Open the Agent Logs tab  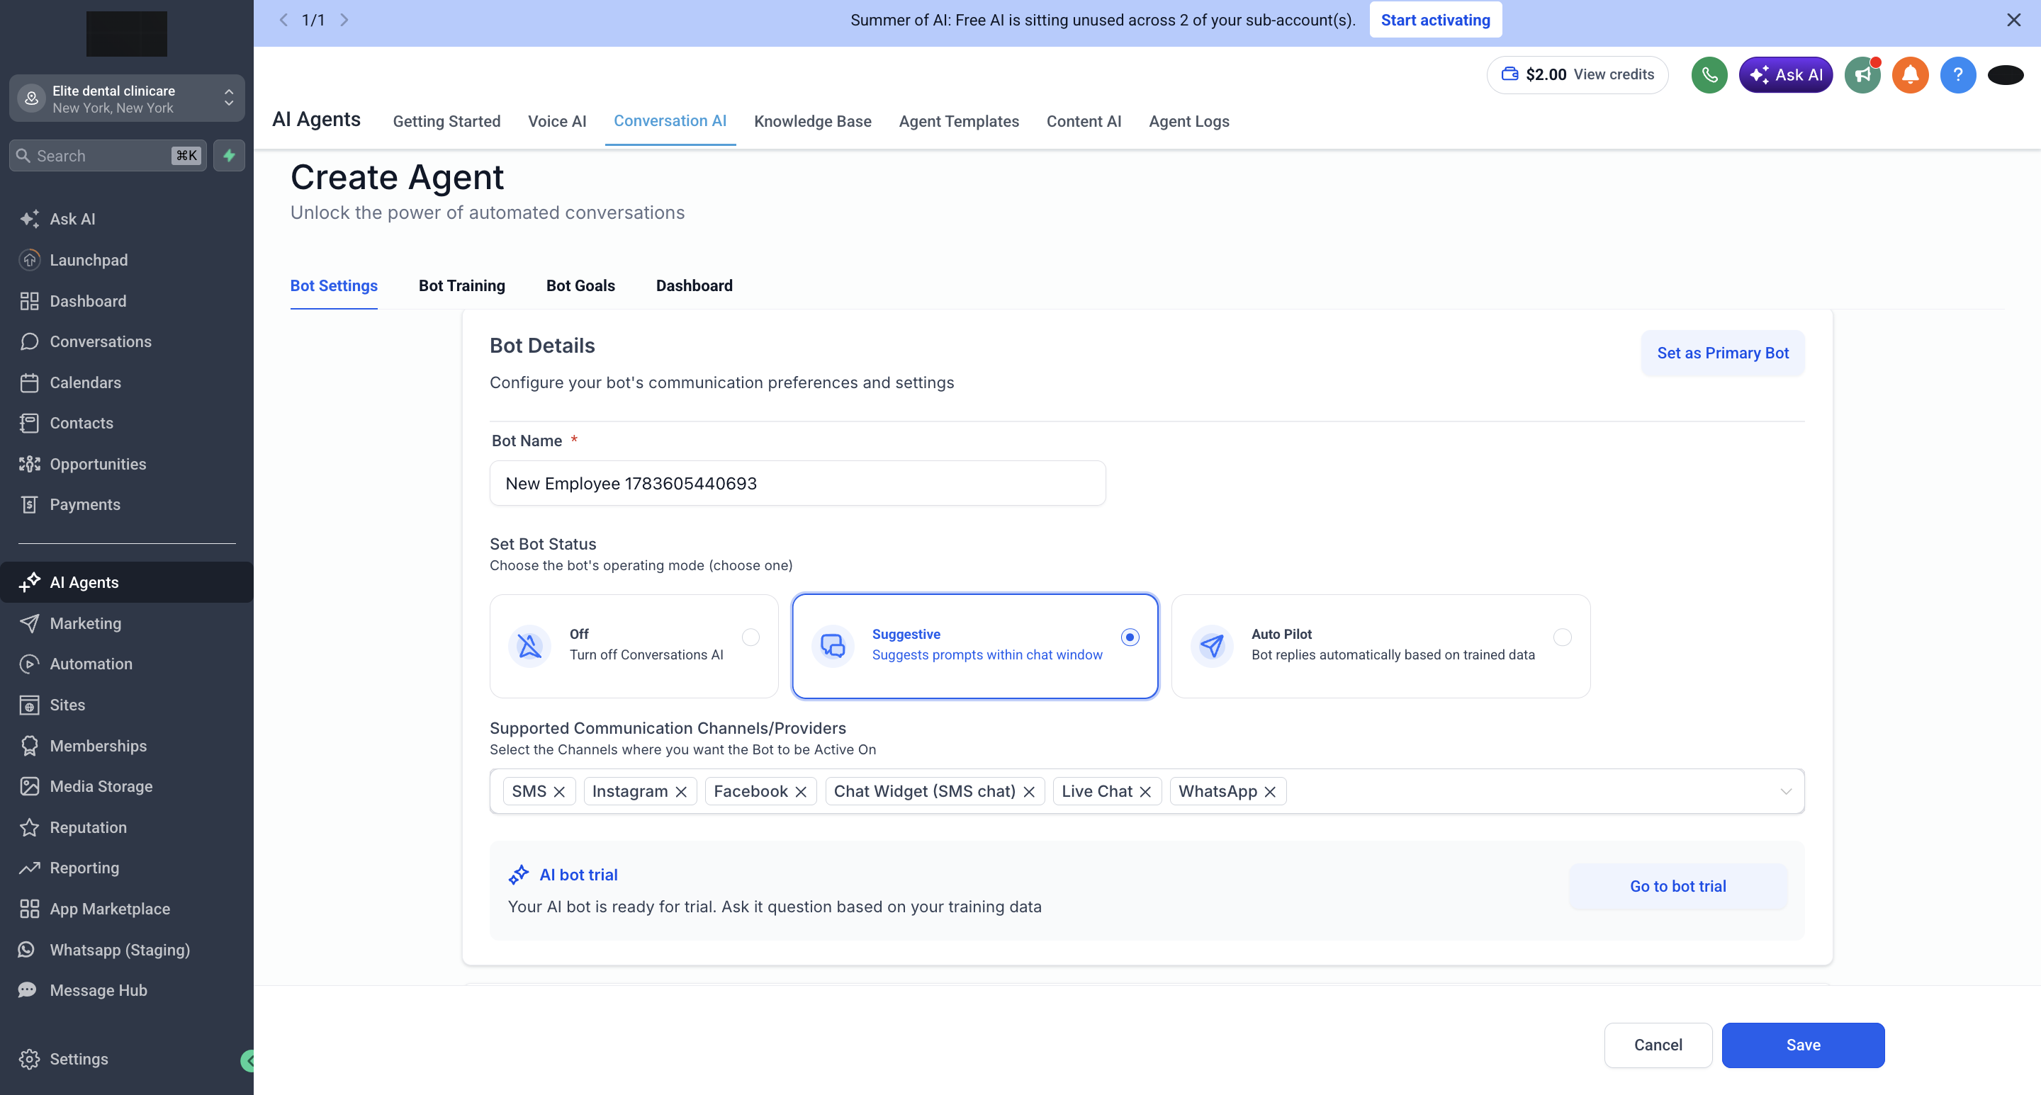(x=1188, y=121)
